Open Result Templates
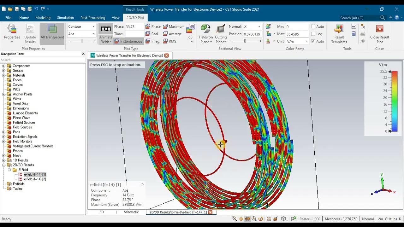The image size is (404, 227). 339,34
